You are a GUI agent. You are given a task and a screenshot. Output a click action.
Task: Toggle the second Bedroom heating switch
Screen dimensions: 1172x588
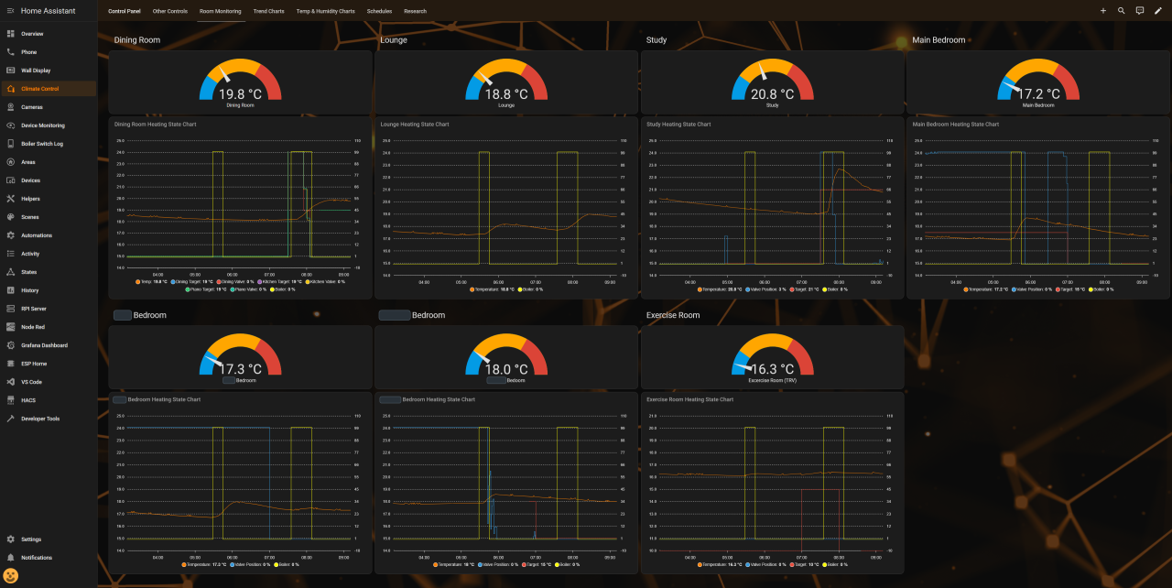tap(395, 314)
